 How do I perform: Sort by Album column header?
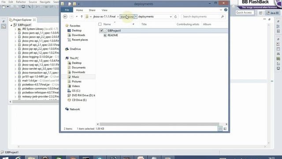pos(207,24)
